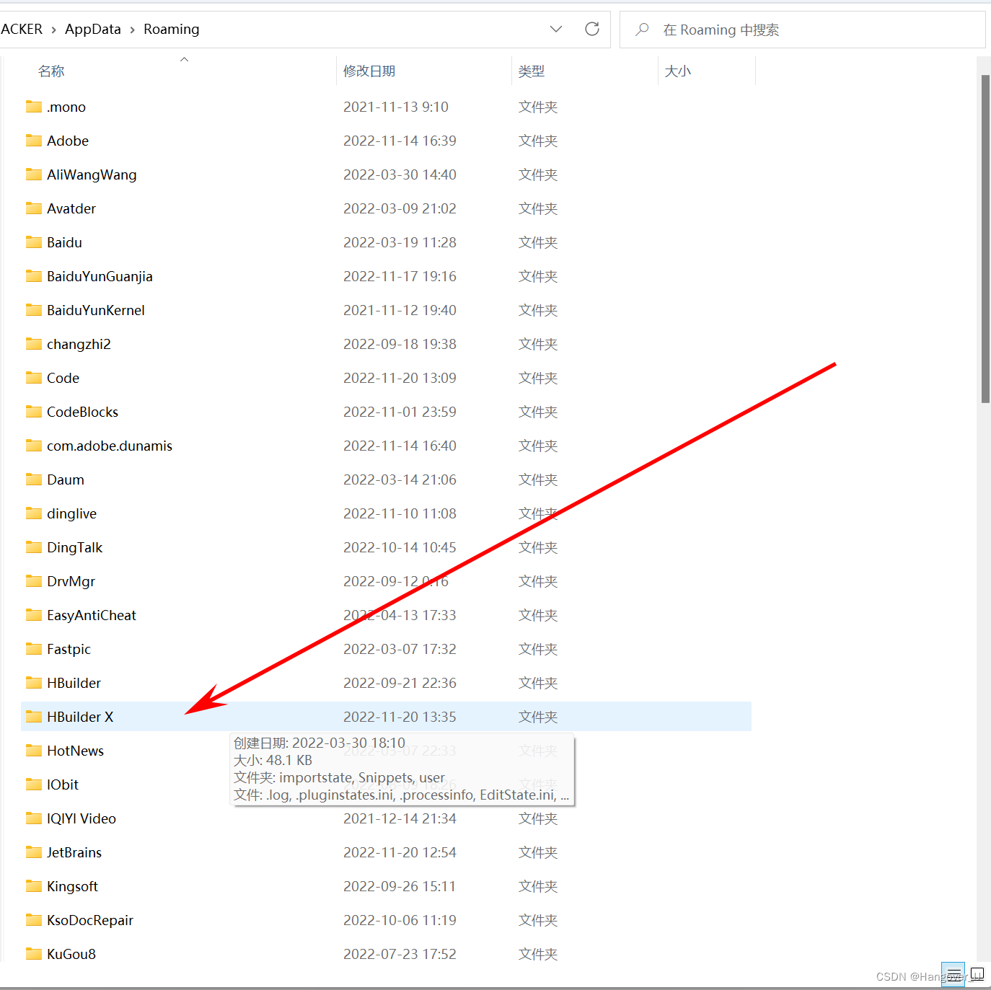Image resolution: width=991 pixels, height=990 pixels.
Task: Select the AliWangWang folder icon
Action: (x=34, y=174)
